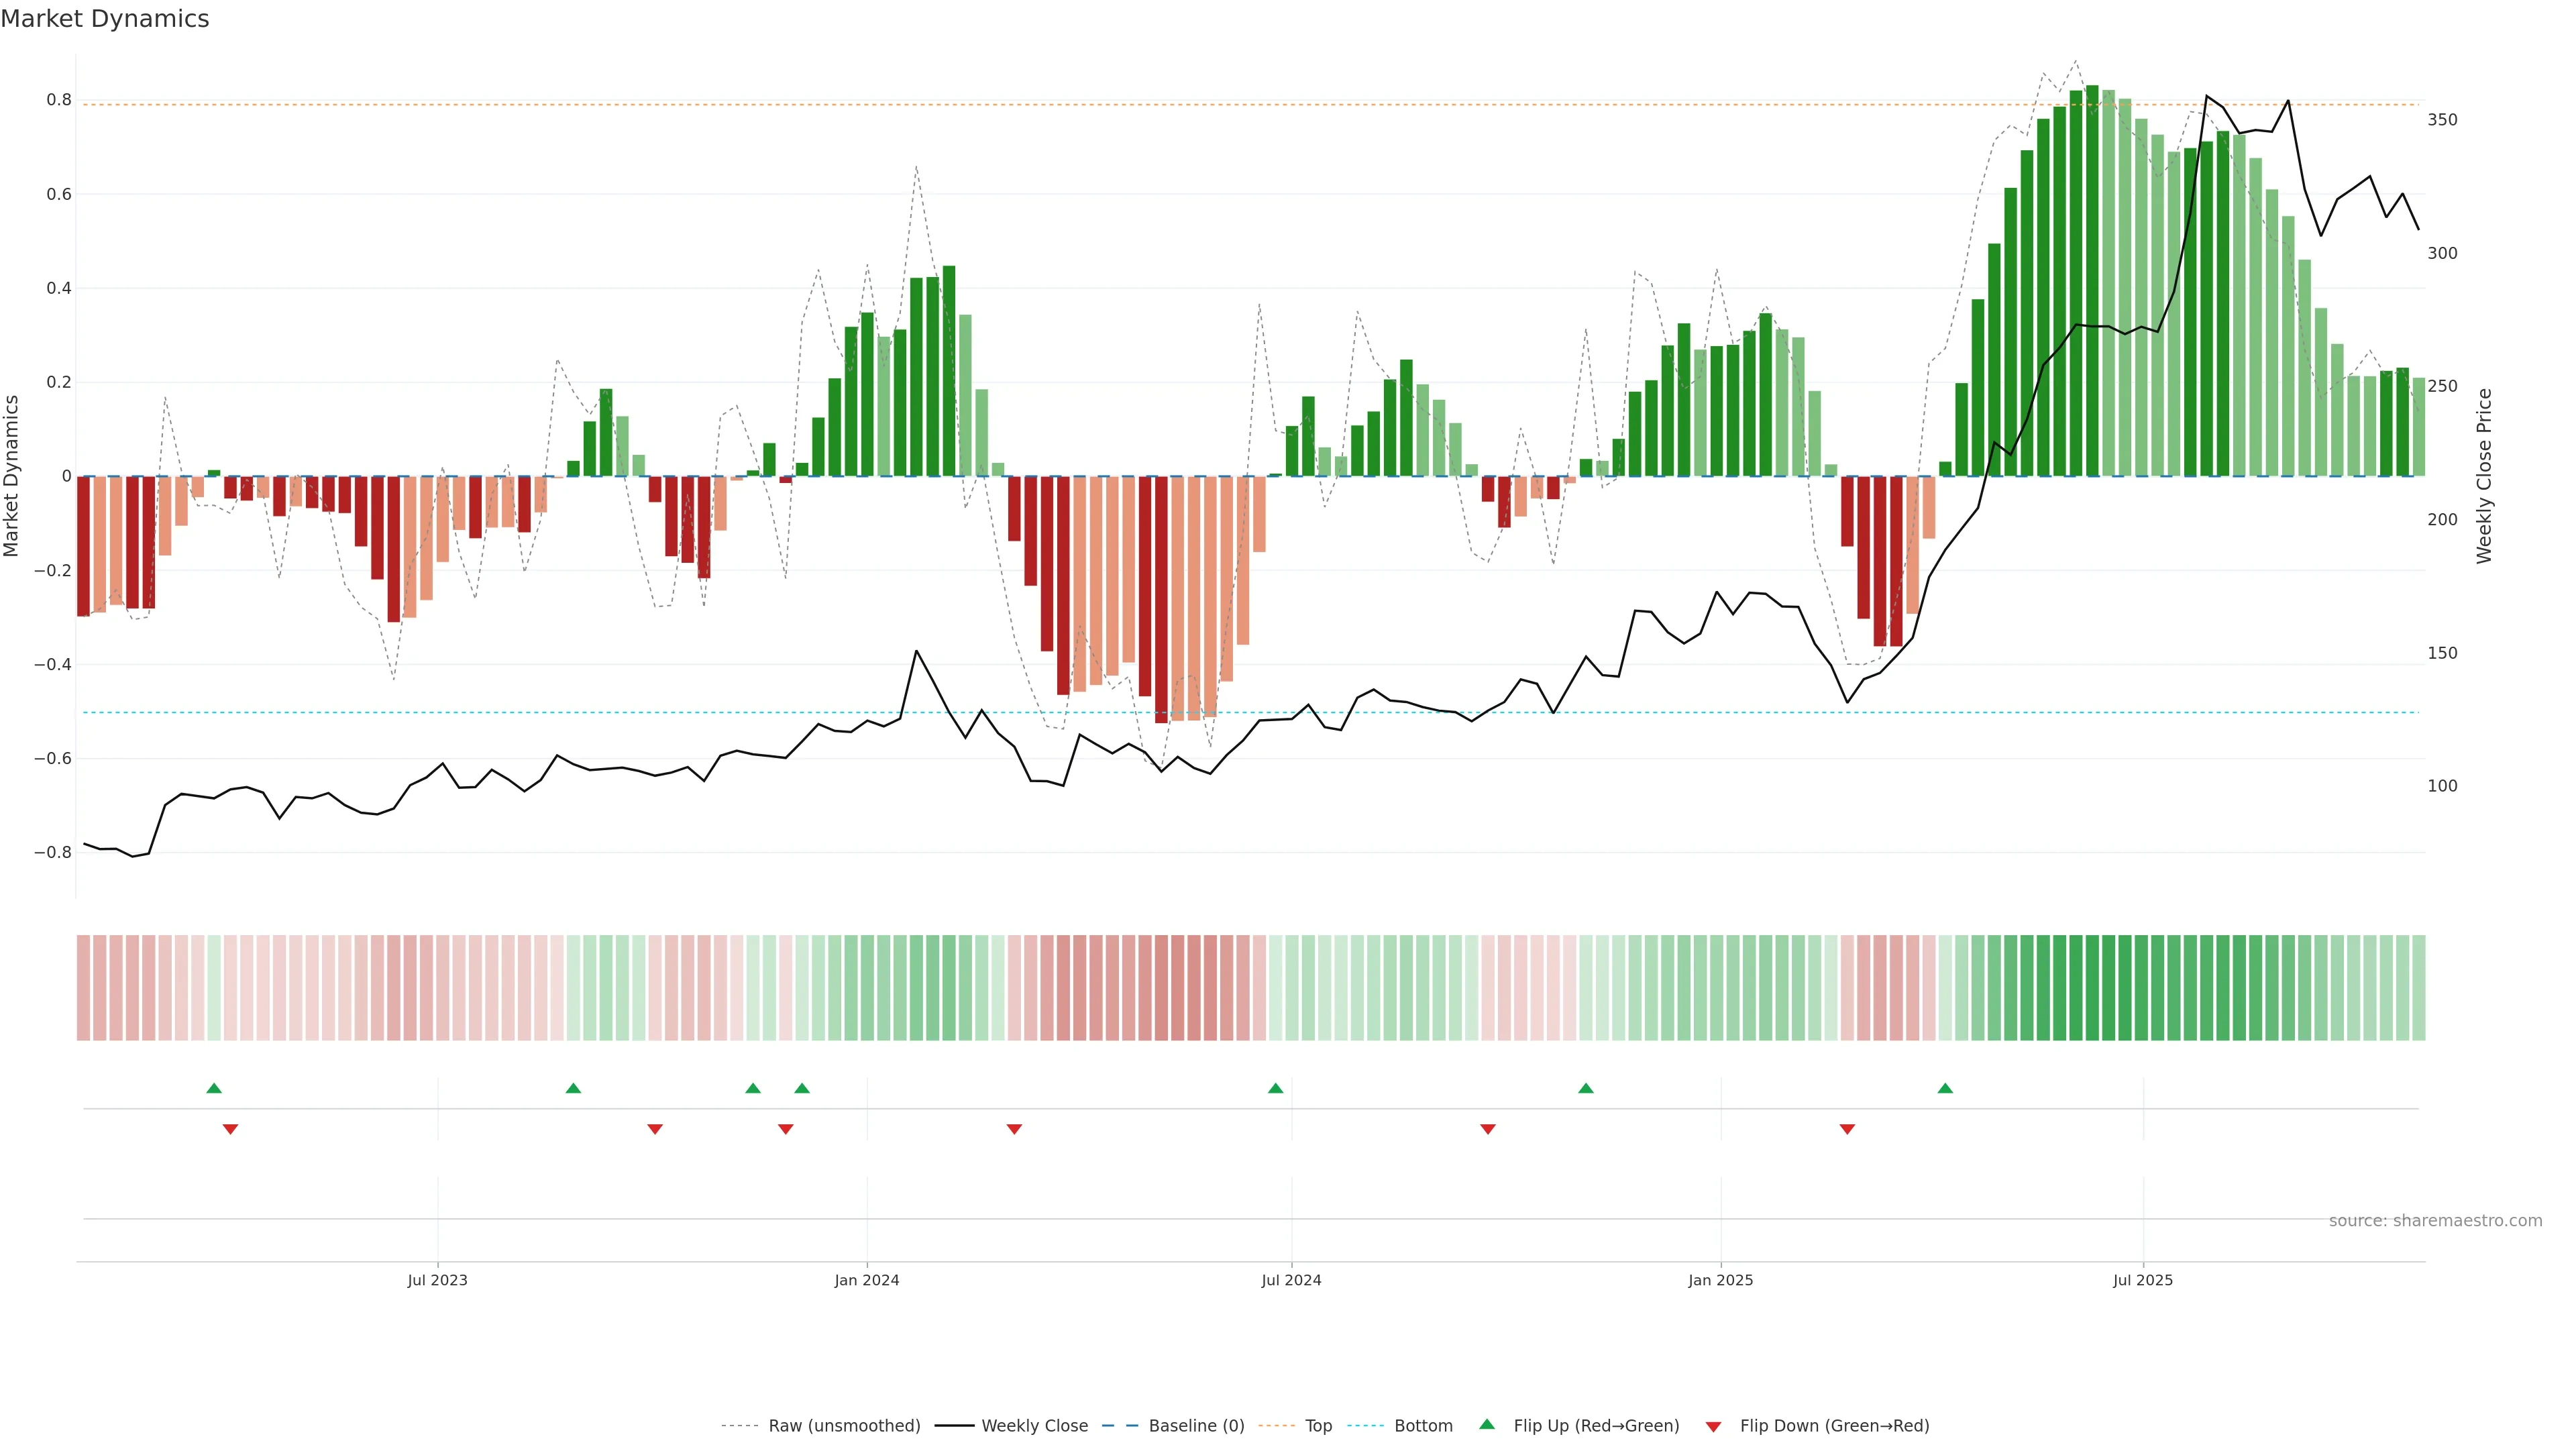Click the Weekly Close Price axis title
2576x1449 pixels.
(x=2484, y=476)
